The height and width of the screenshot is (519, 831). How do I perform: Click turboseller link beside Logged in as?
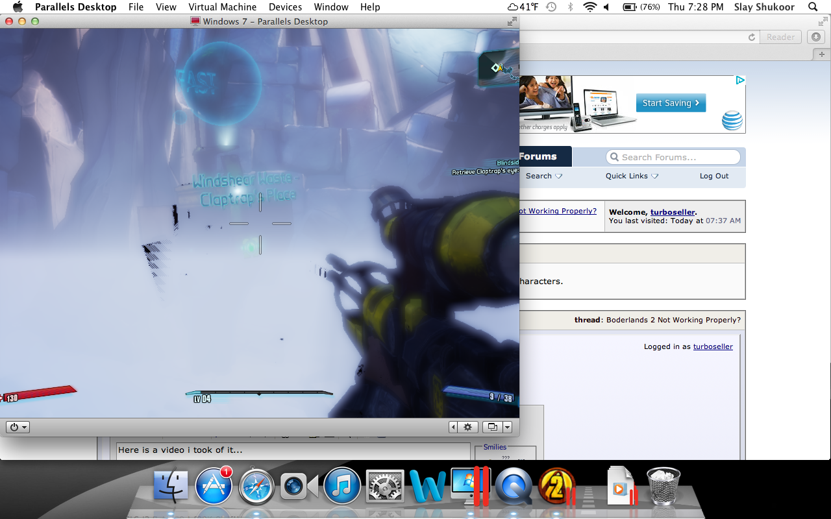tap(713, 346)
